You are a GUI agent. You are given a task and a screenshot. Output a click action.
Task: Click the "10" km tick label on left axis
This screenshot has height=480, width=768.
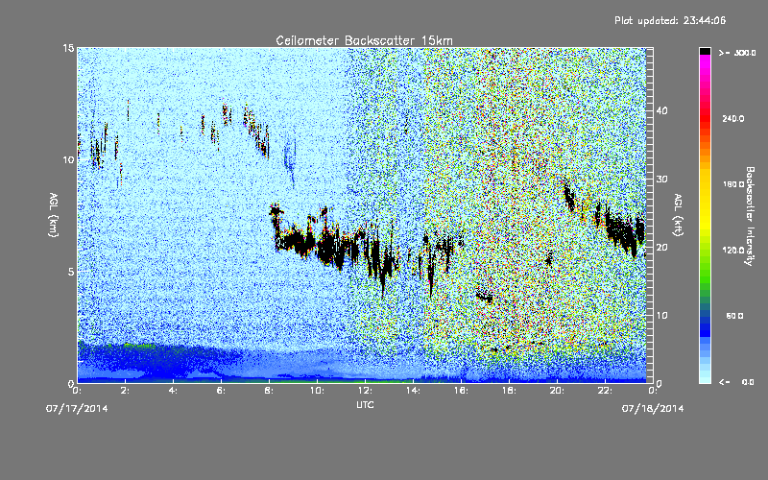(68, 159)
